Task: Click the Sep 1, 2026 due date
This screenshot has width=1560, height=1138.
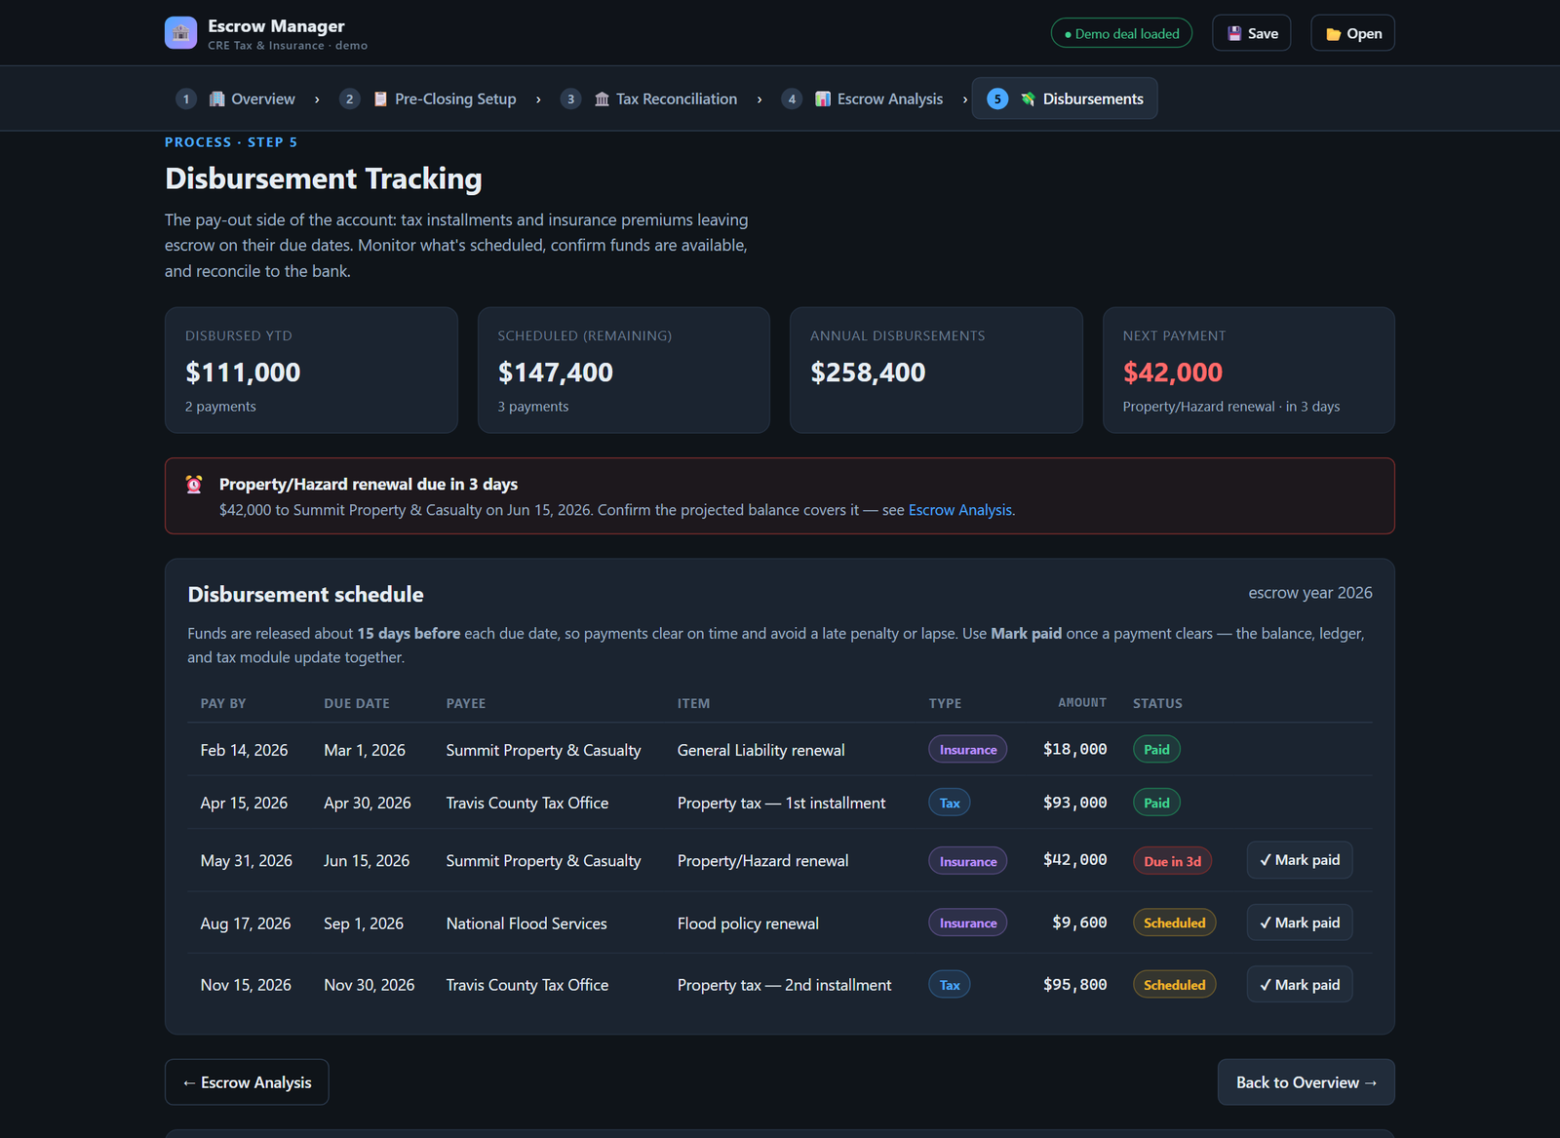Action: coord(364,923)
